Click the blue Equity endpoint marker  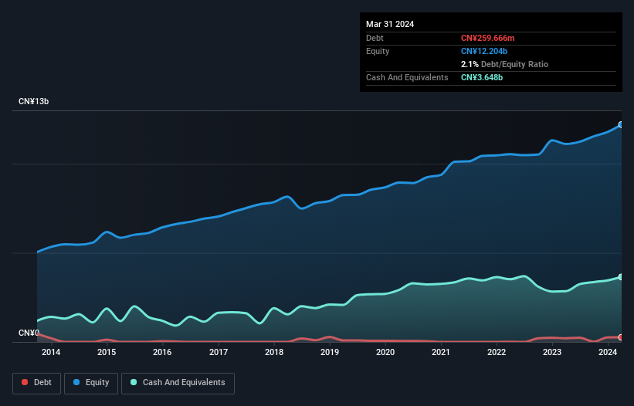click(x=621, y=125)
